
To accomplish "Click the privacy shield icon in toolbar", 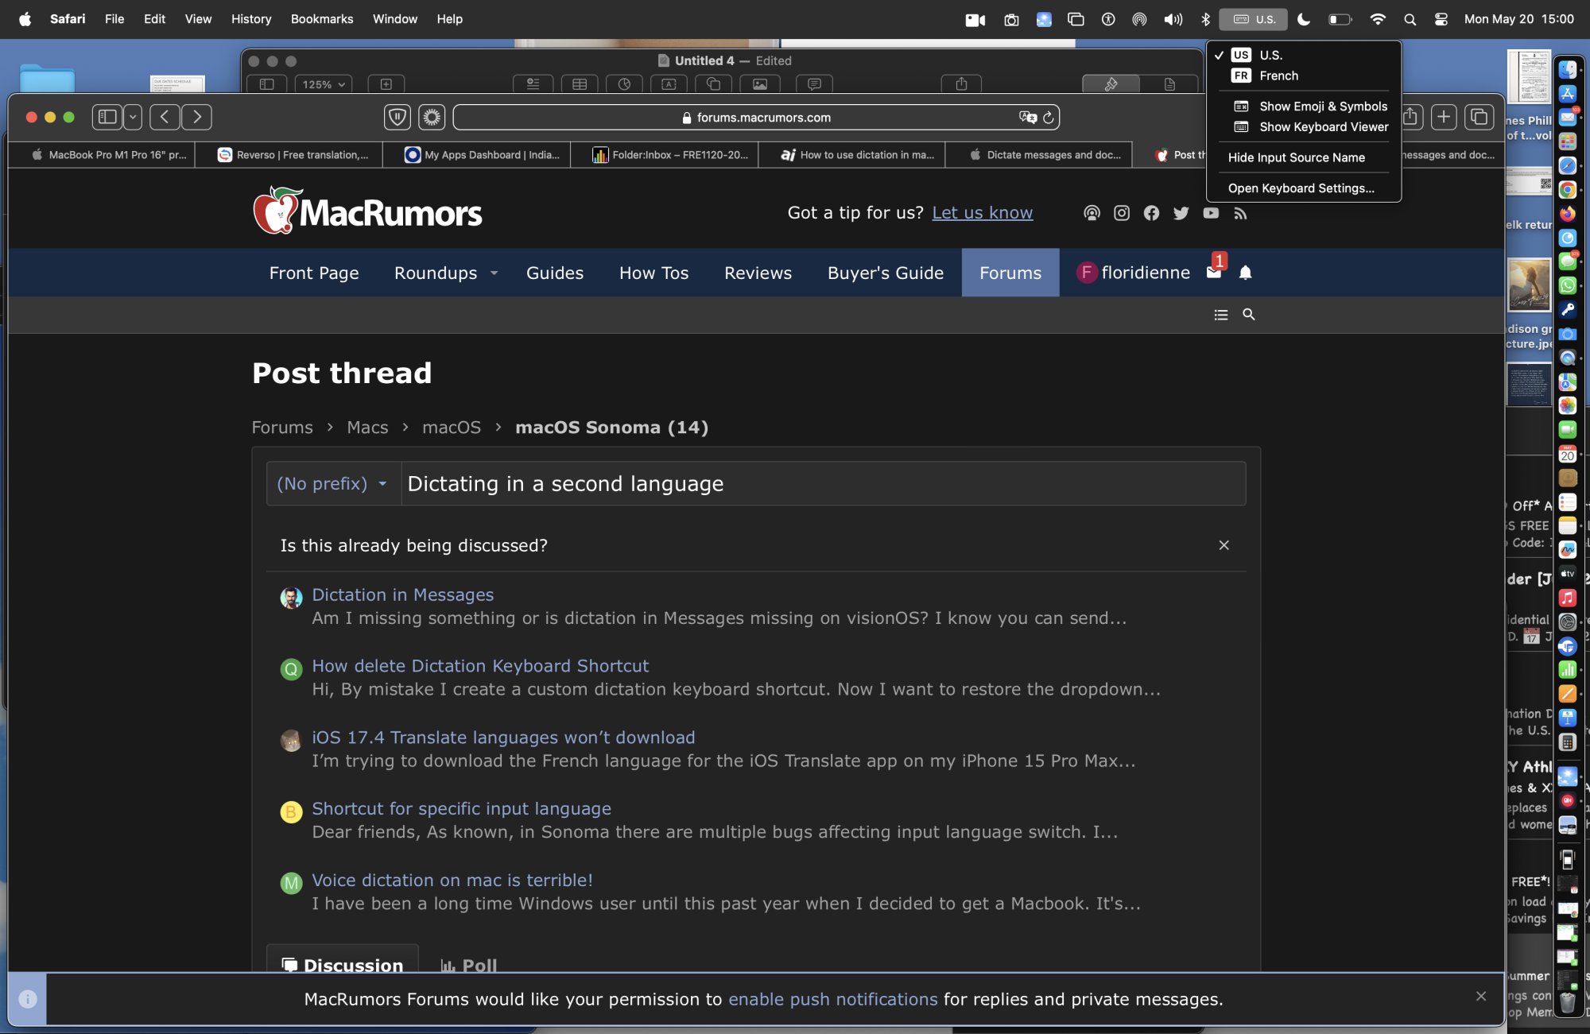I will (x=397, y=118).
